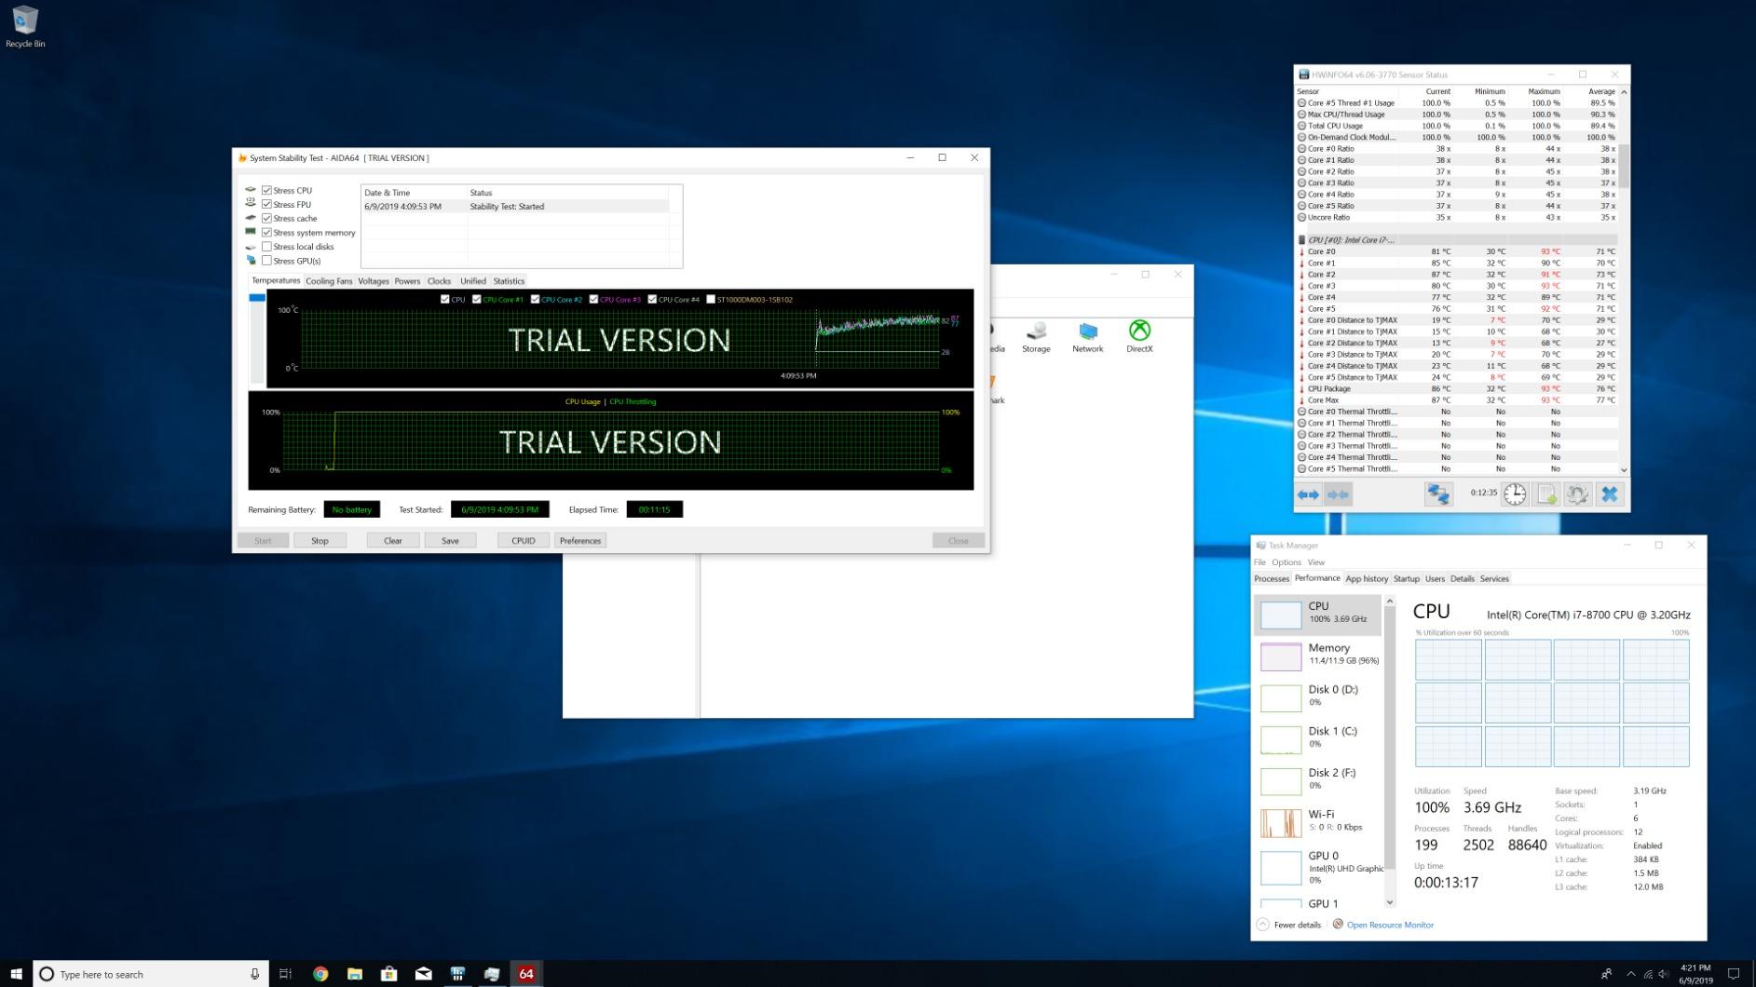Click HWiNFO blue X close sensors icon
Viewport: 1756px width, 987px height.
1609,494
